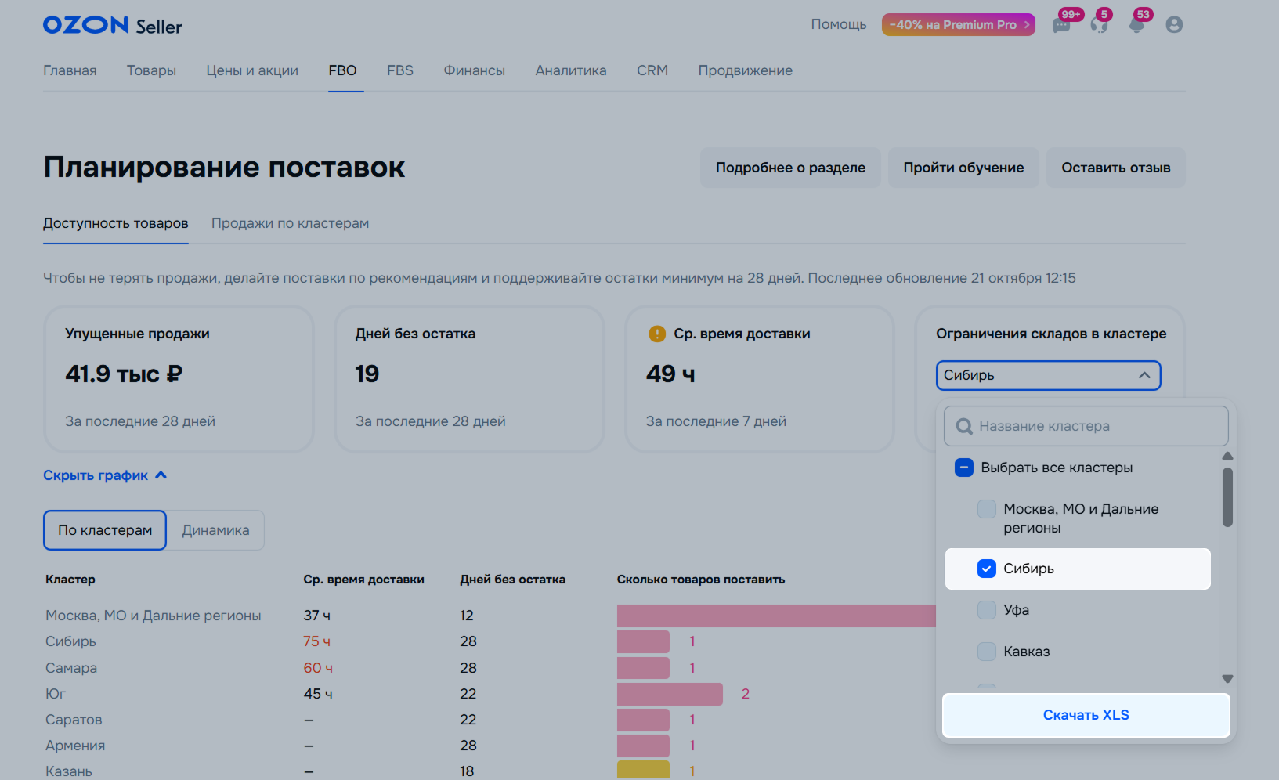Screen dimensions: 1279x780
Task: Open the -40% на Premium Pro banner
Action: click(x=958, y=25)
